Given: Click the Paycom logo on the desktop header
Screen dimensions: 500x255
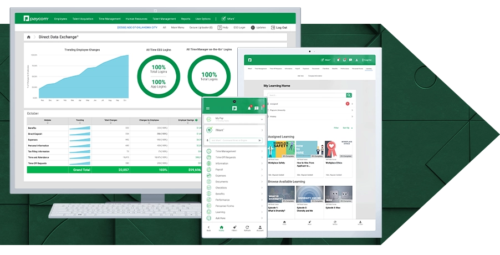Looking at the screenshot, I should [x=37, y=19].
